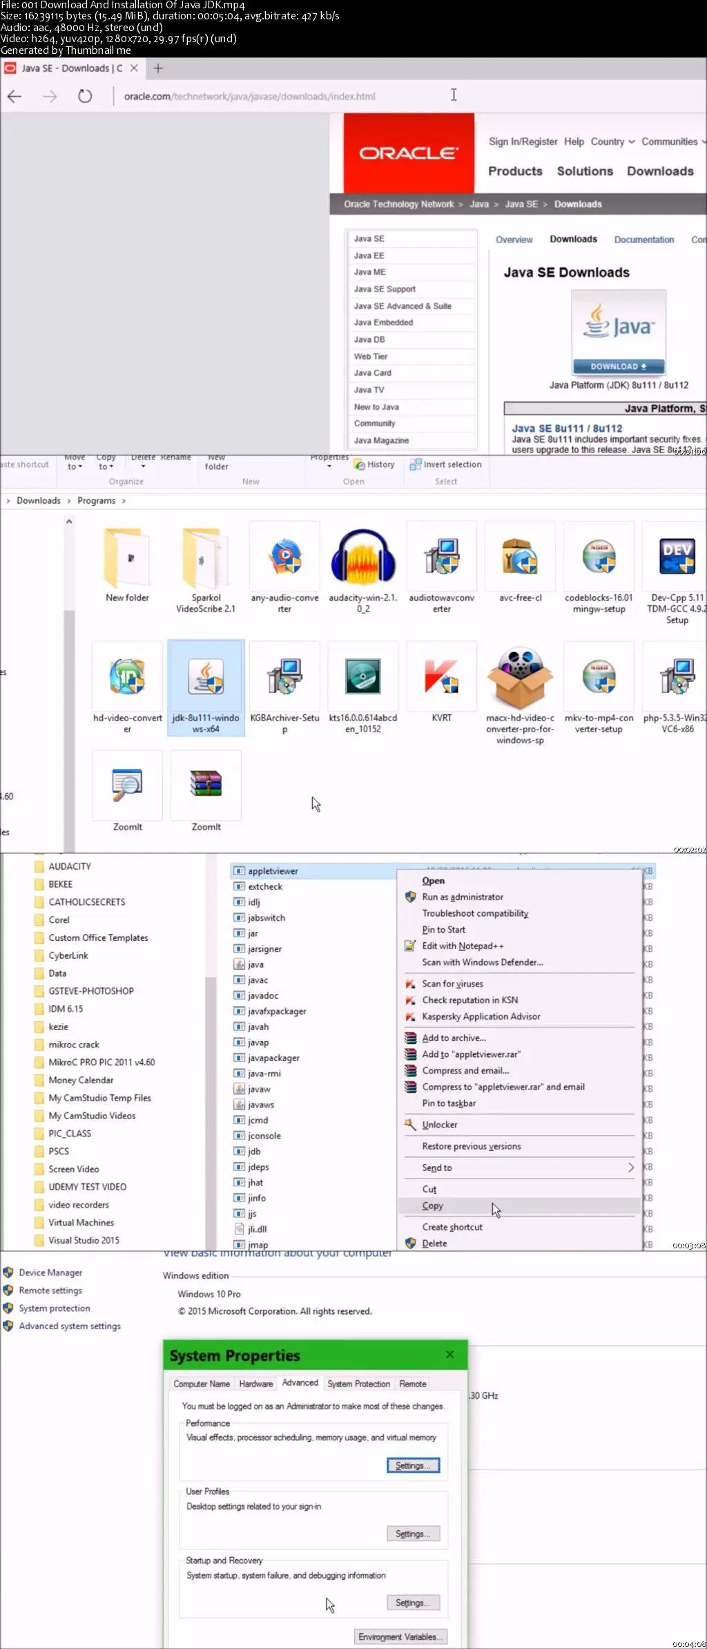Click the Environment Variables button
This screenshot has height=1649, width=707.
tap(400, 1637)
